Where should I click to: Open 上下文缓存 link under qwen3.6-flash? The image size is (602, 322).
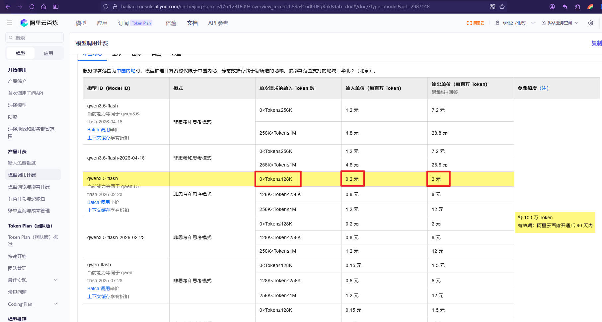tap(99, 138)
